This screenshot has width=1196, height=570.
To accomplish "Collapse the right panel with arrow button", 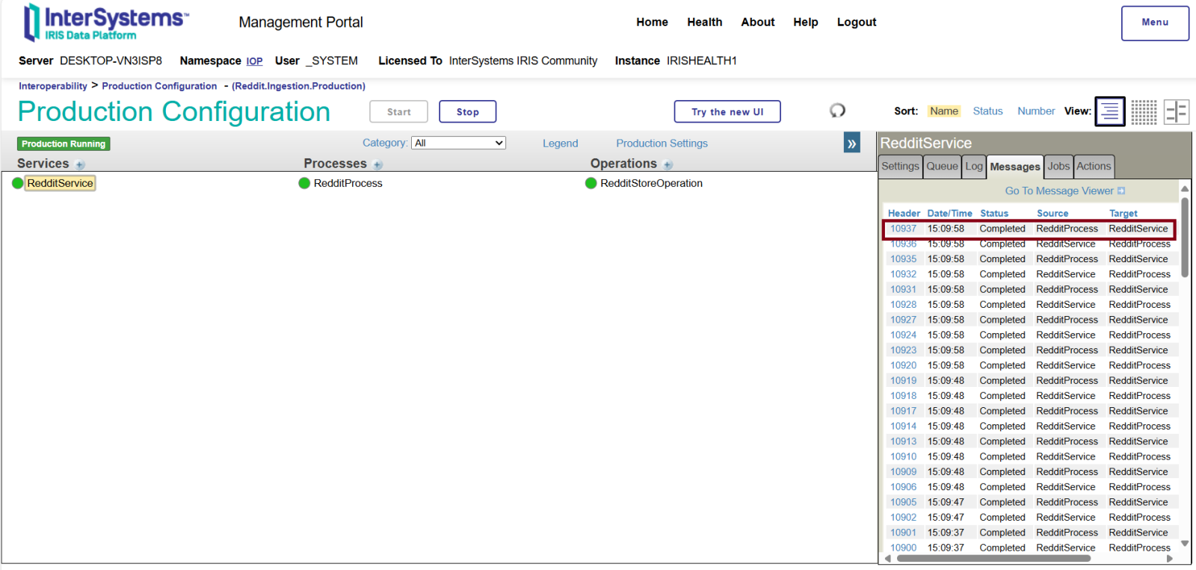I will [851, 143].
